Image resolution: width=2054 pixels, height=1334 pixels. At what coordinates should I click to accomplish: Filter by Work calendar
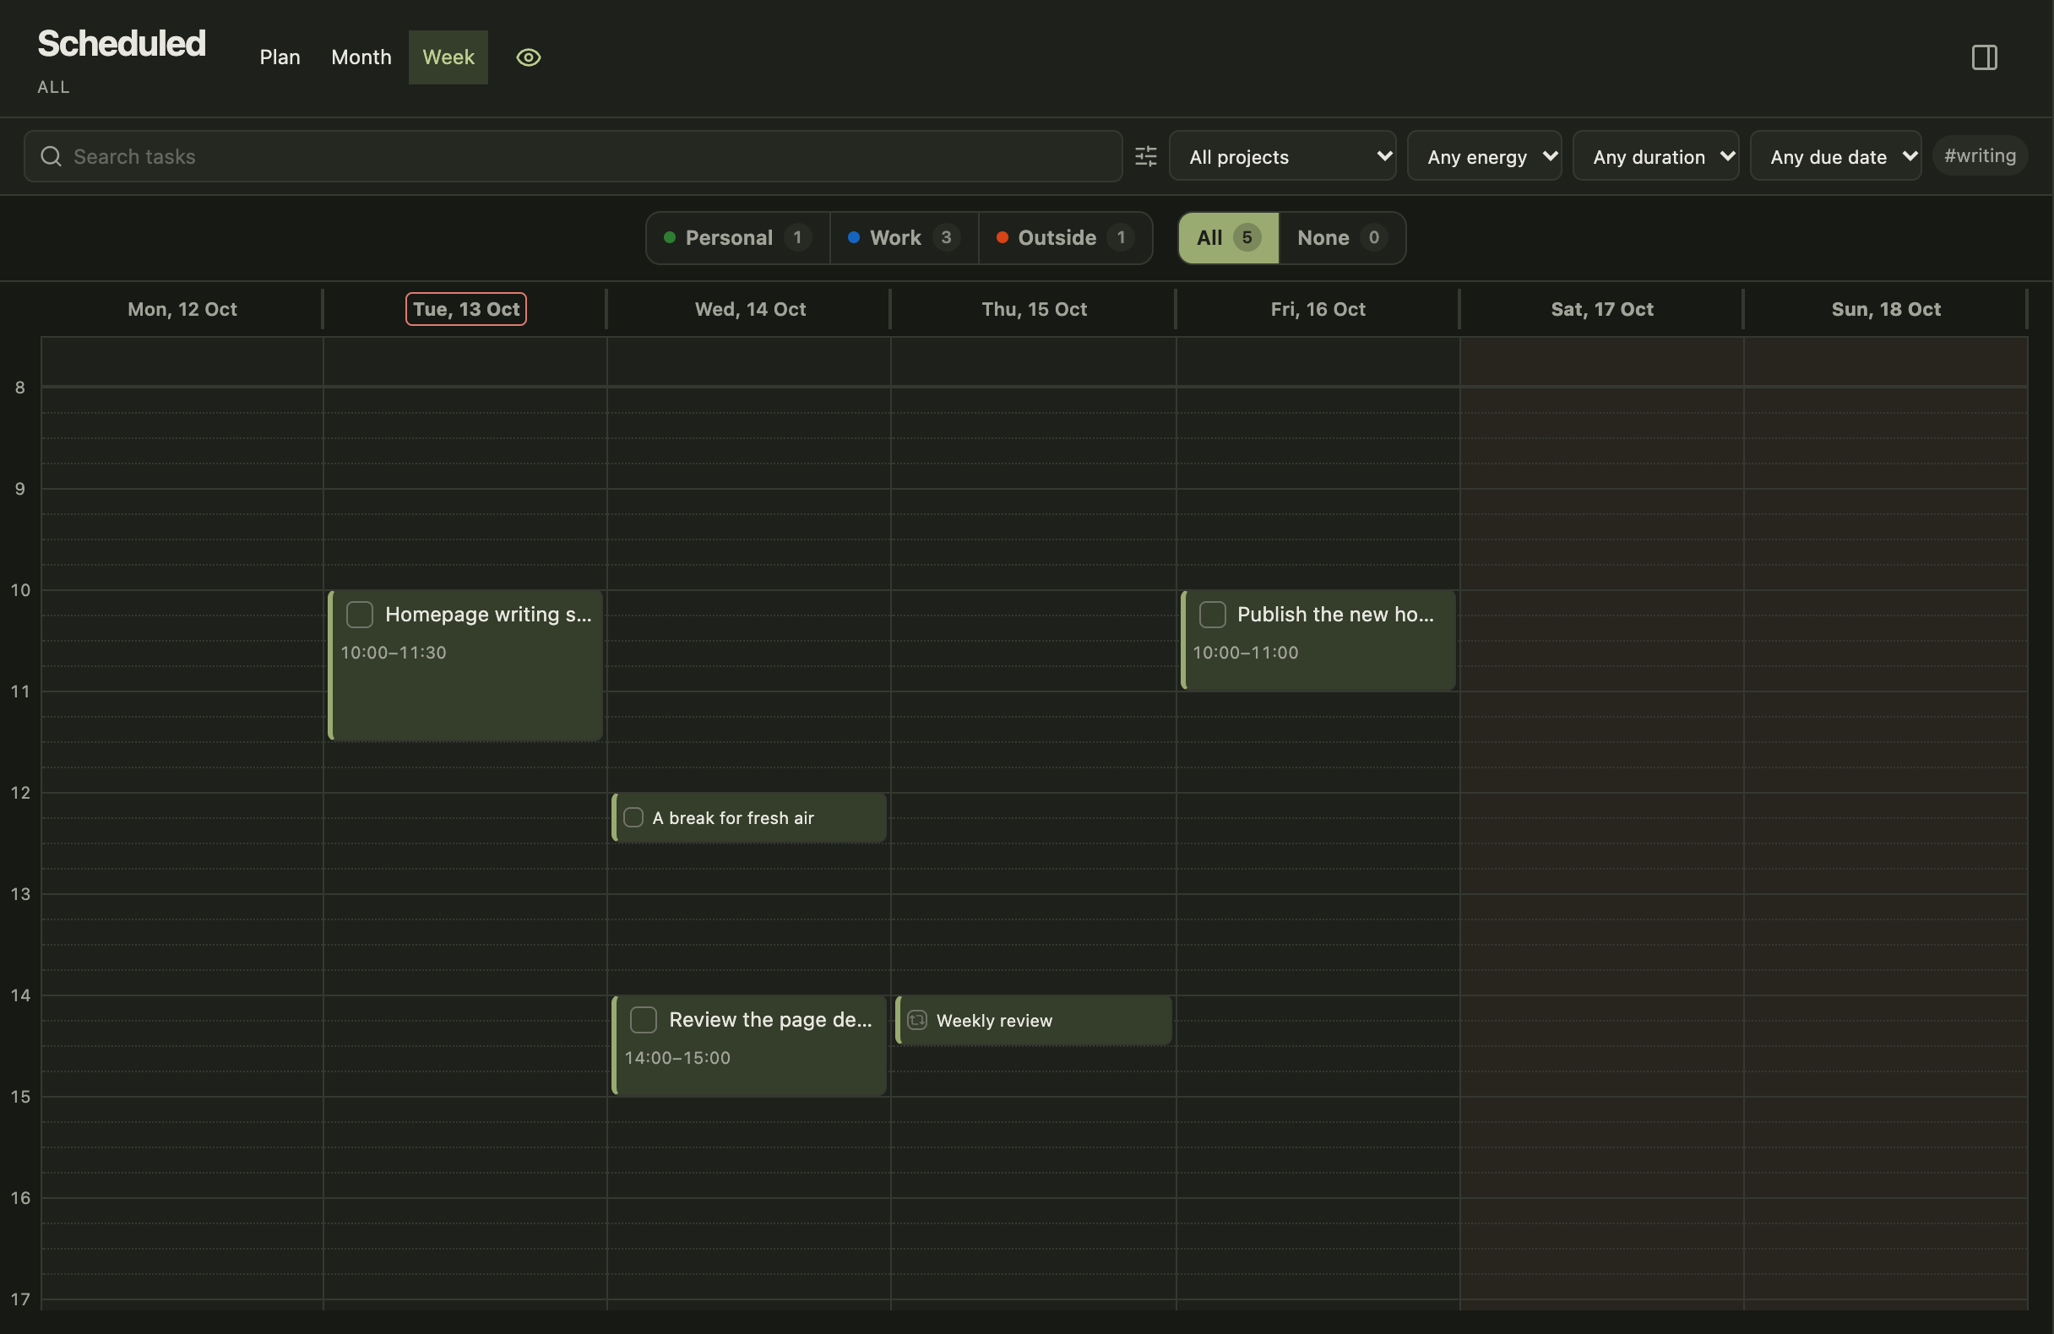pyautogui.click(x=904, y=237)
